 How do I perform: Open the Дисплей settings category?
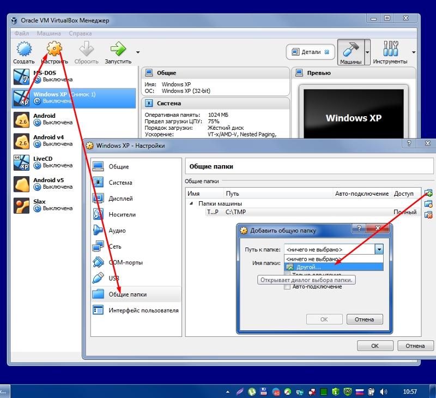136,198
